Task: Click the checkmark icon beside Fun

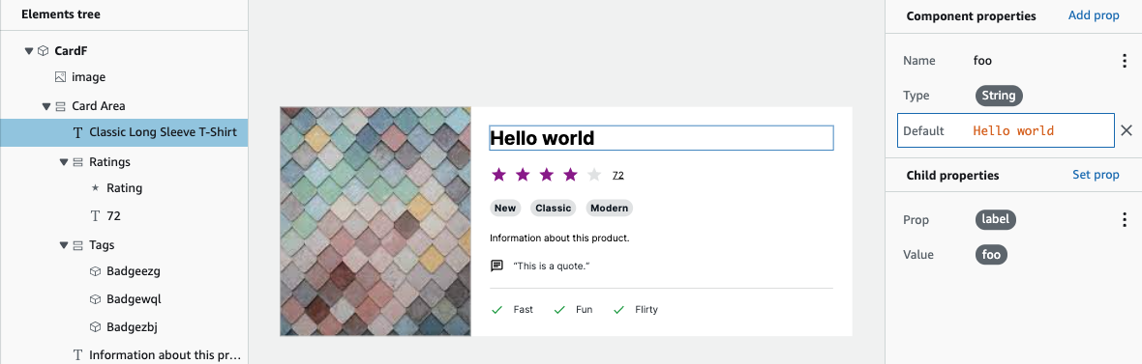Action: (559, 310)
